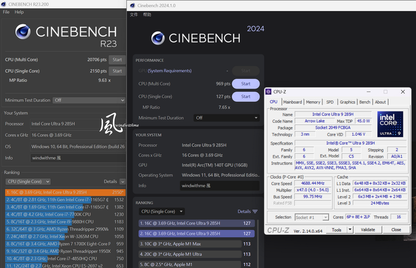Click the Cinebench 2024 sphere logo
The height and width of the screenshot is (268, 416).
[159, 38]
